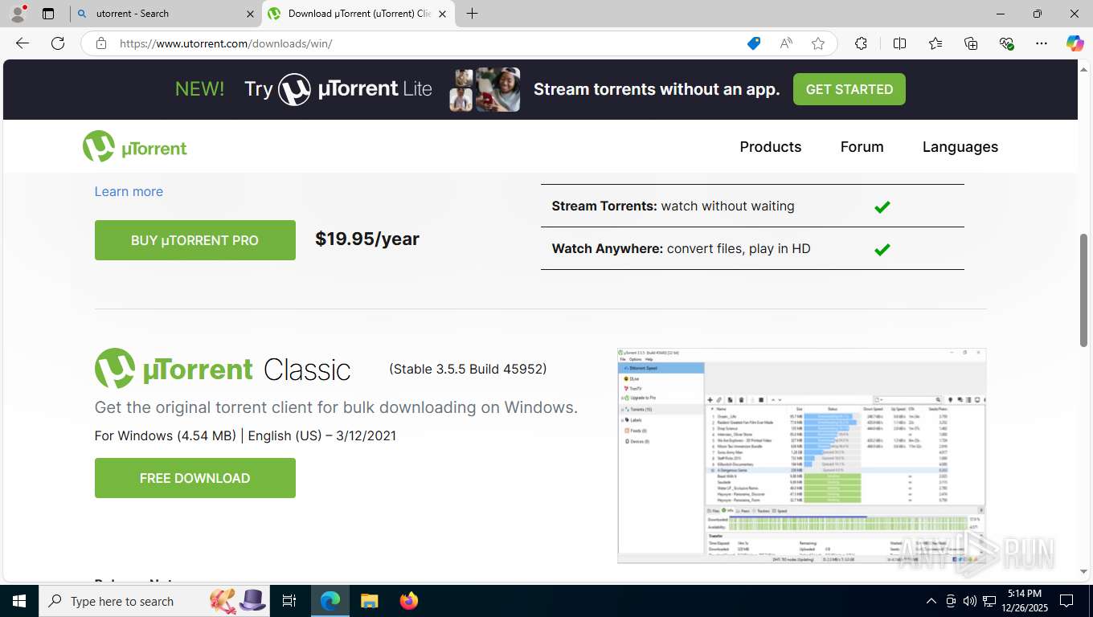Open the Favorites list icon
Image resolution: width=1093 pixels, height=617 pixels.
[x=935, y=43]
